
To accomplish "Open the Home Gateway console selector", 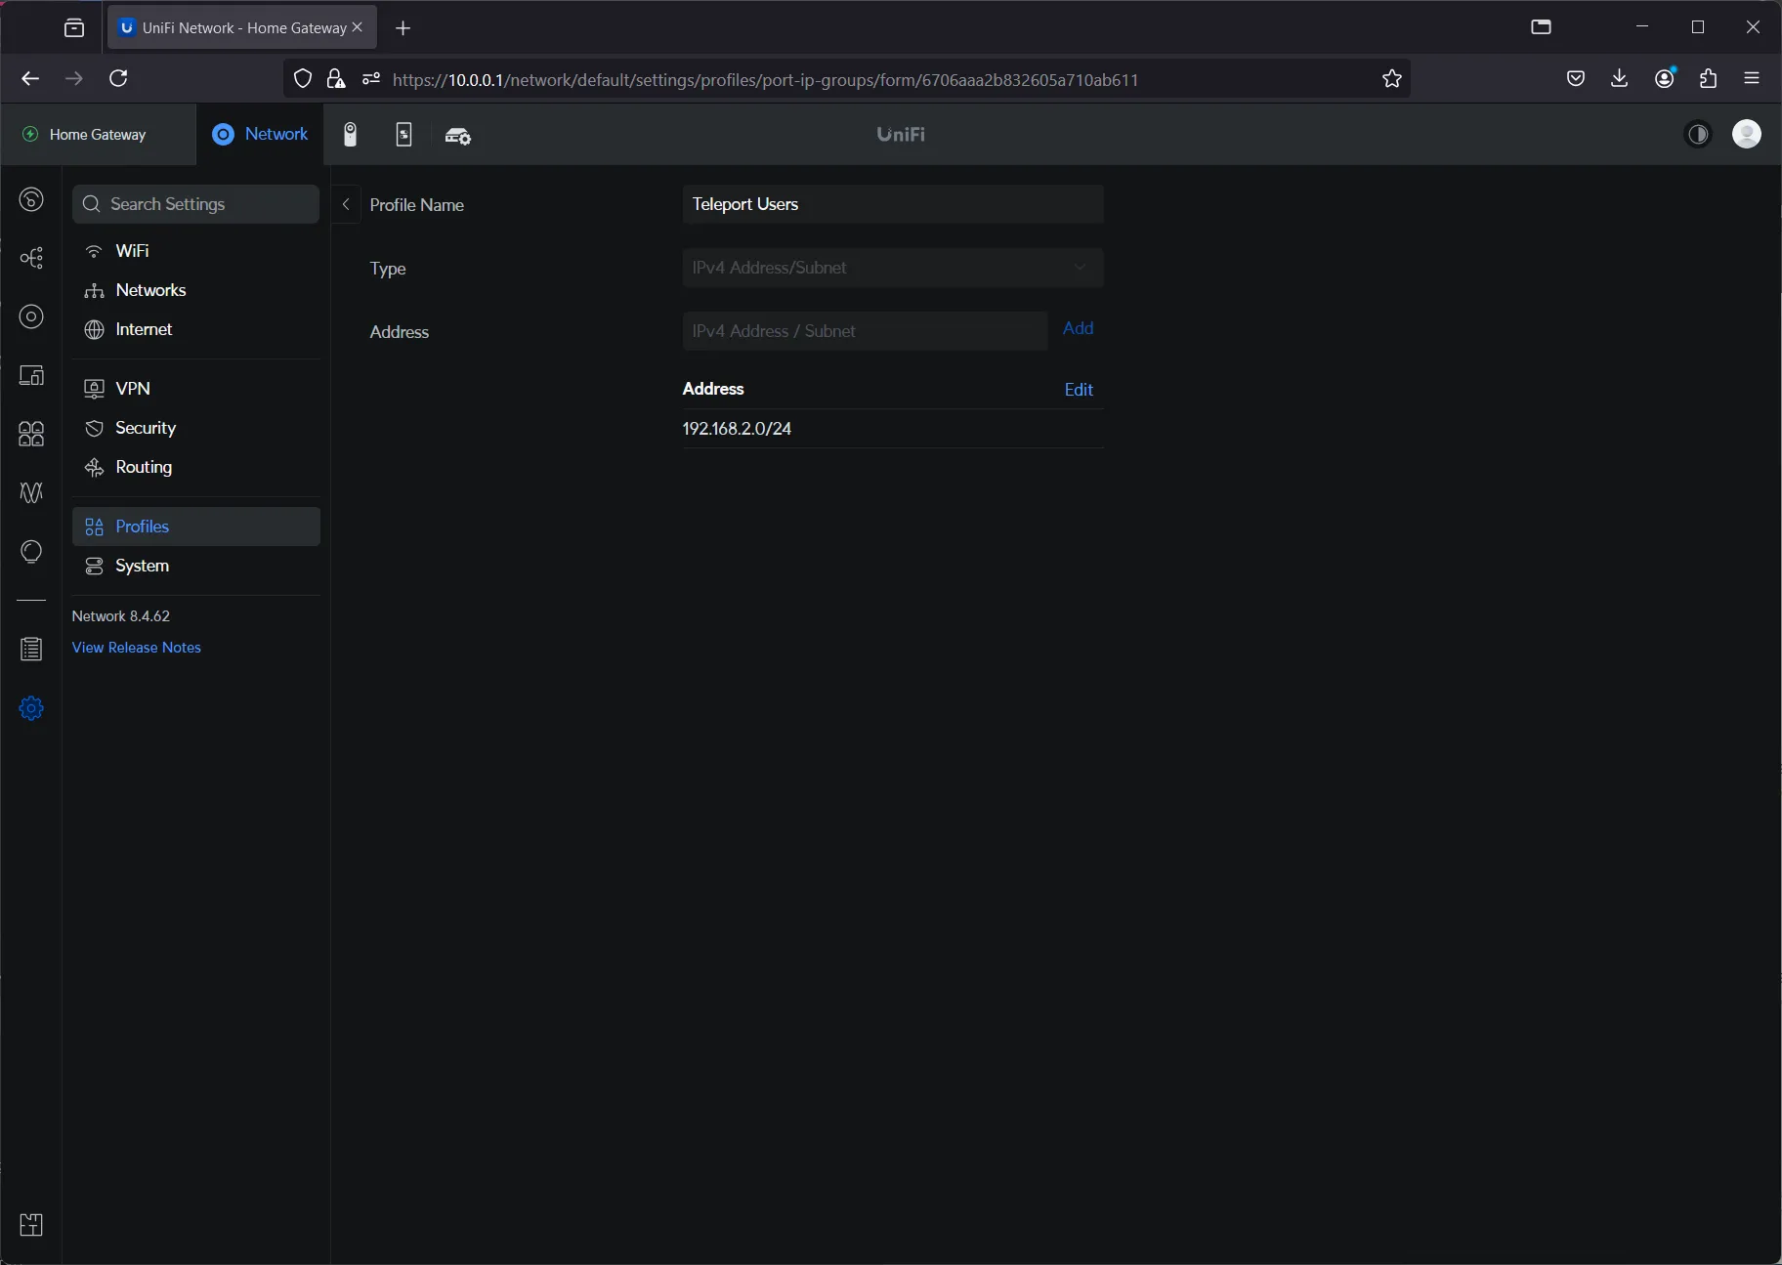I will click(98, 135).
